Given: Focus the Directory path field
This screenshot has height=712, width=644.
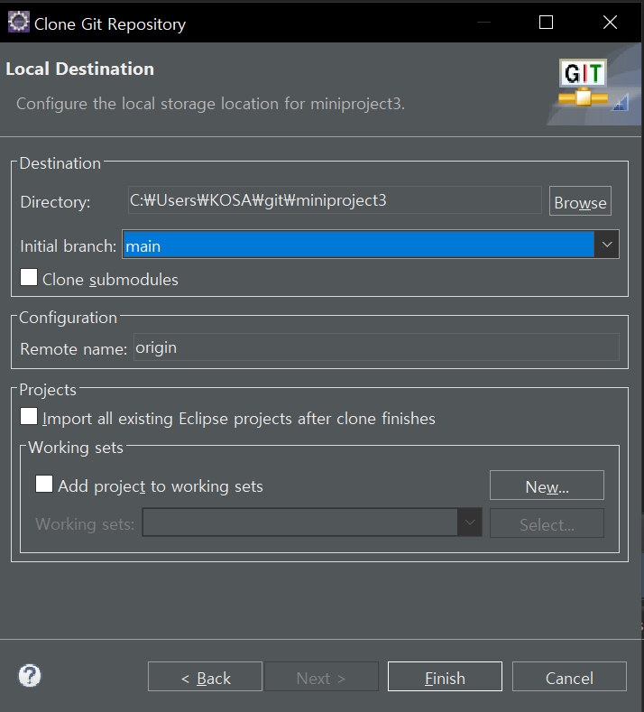Looking at the screenshot, I should (x=335, y=200).
